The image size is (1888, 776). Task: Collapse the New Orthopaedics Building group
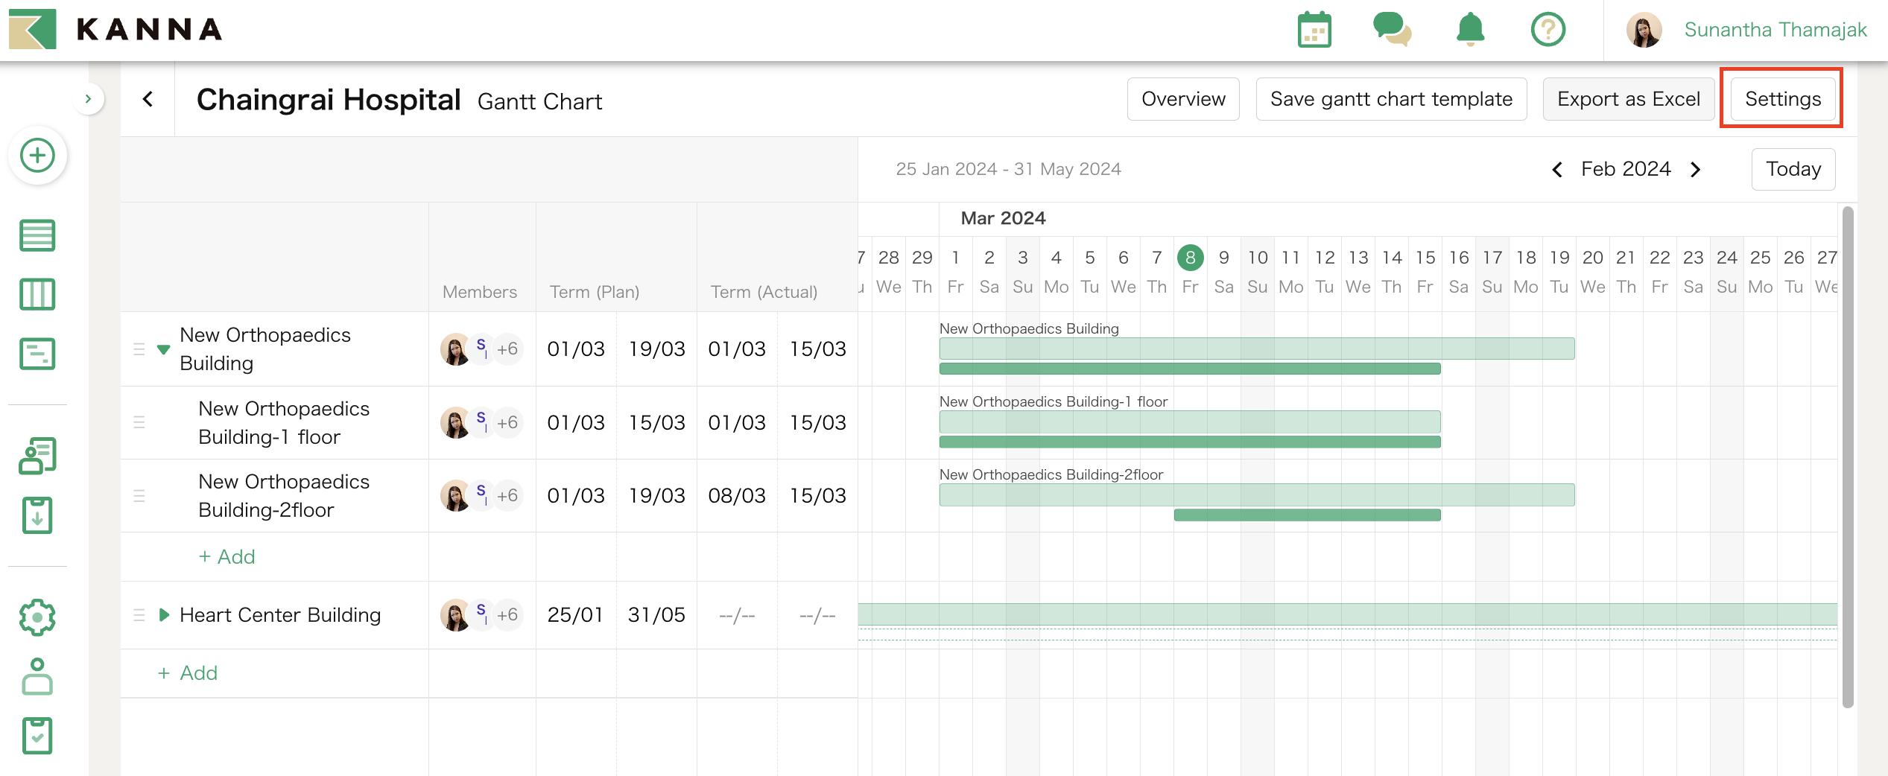point(164,349)
